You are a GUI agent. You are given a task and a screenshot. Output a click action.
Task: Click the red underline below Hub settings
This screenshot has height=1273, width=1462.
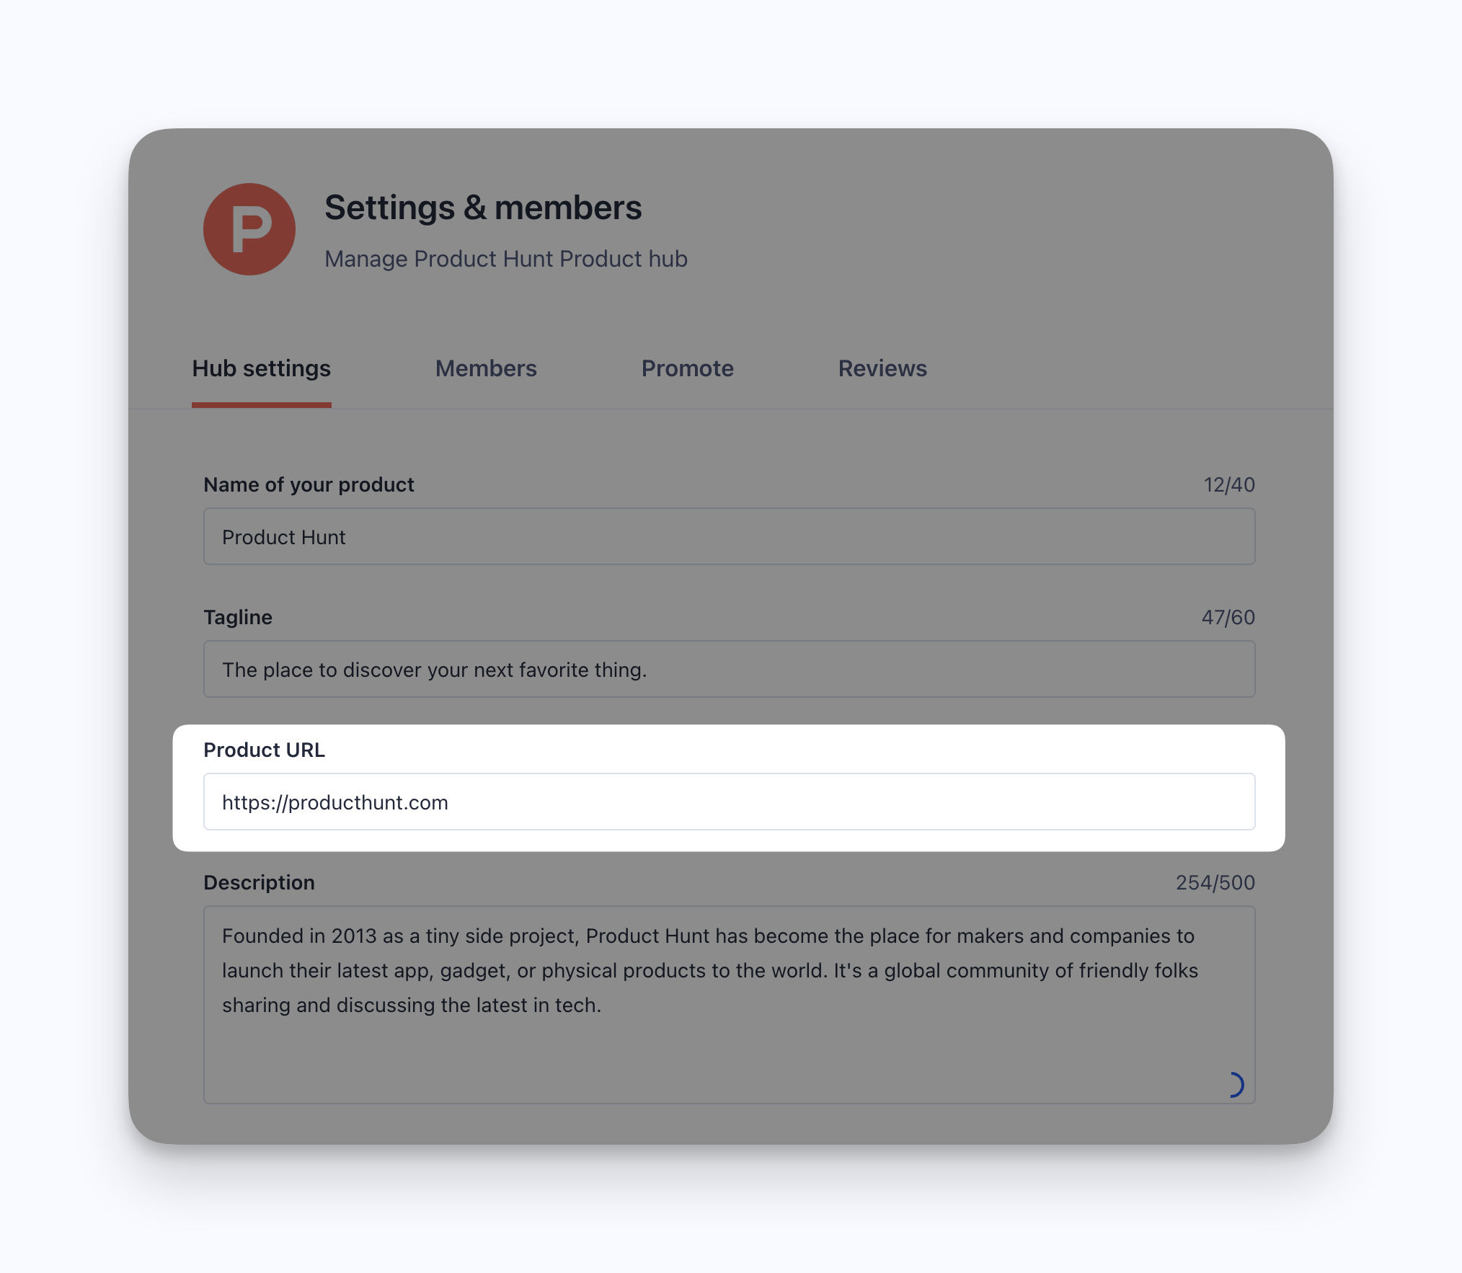[261, 405]
